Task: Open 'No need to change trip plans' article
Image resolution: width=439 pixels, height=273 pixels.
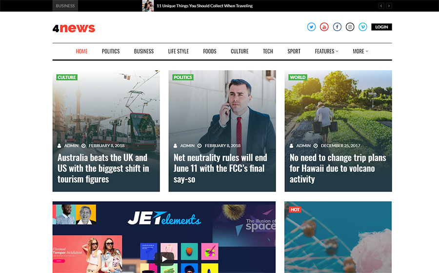Action: tap(338, 168)
